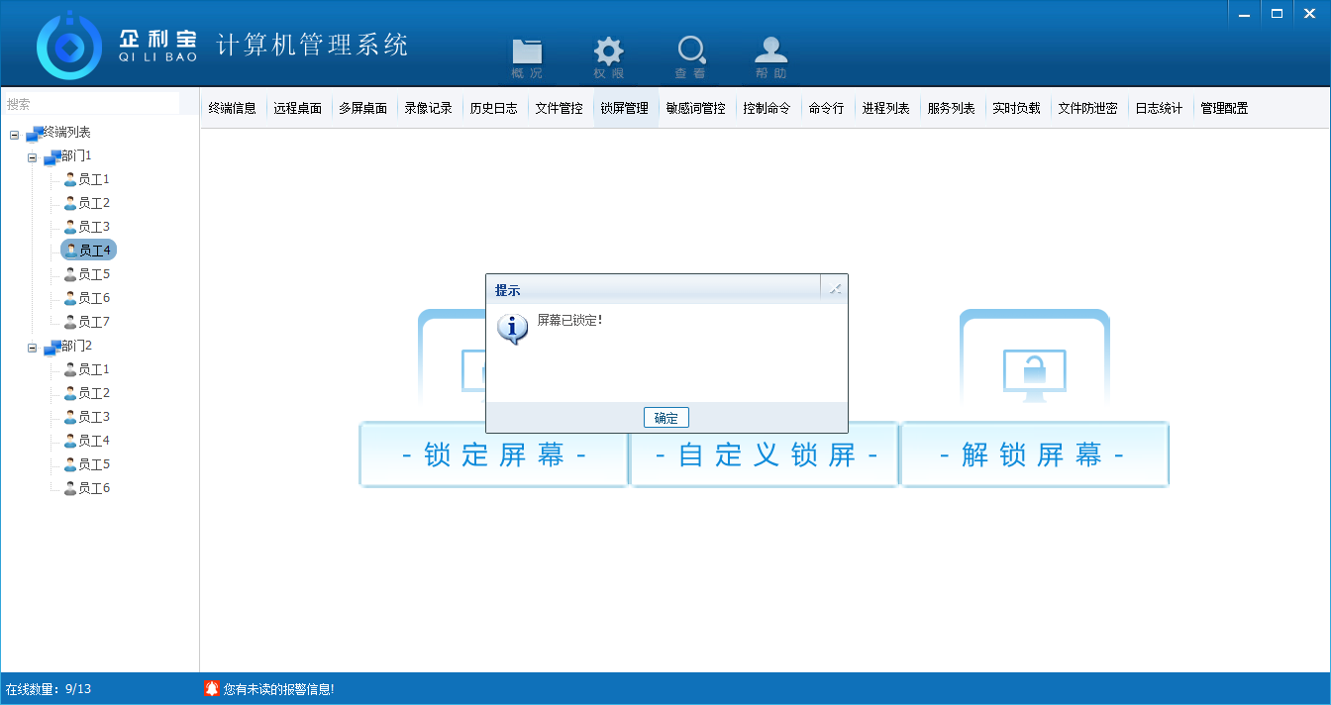The width and height of the screenshot is (1331, 705).
Task: Click the 解锁屏幕 button
Action: tap(1034, 455)
